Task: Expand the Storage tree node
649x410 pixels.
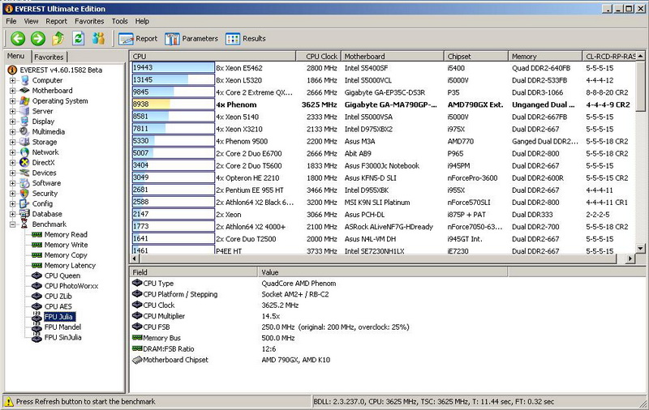Action: click(12, 142)
